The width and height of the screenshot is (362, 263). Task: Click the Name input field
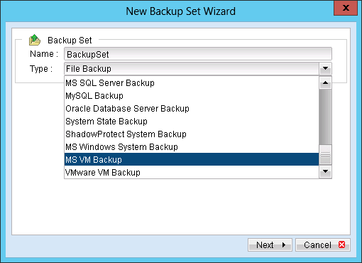(x=198, y=54)
